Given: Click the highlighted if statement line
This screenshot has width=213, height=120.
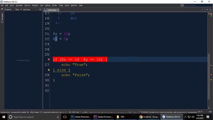Looking at the screenshot, I should [80, 59].
